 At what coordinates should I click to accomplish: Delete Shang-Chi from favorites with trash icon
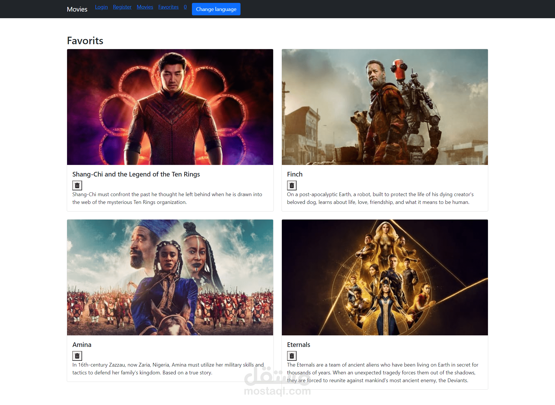(x=77, y=185)
